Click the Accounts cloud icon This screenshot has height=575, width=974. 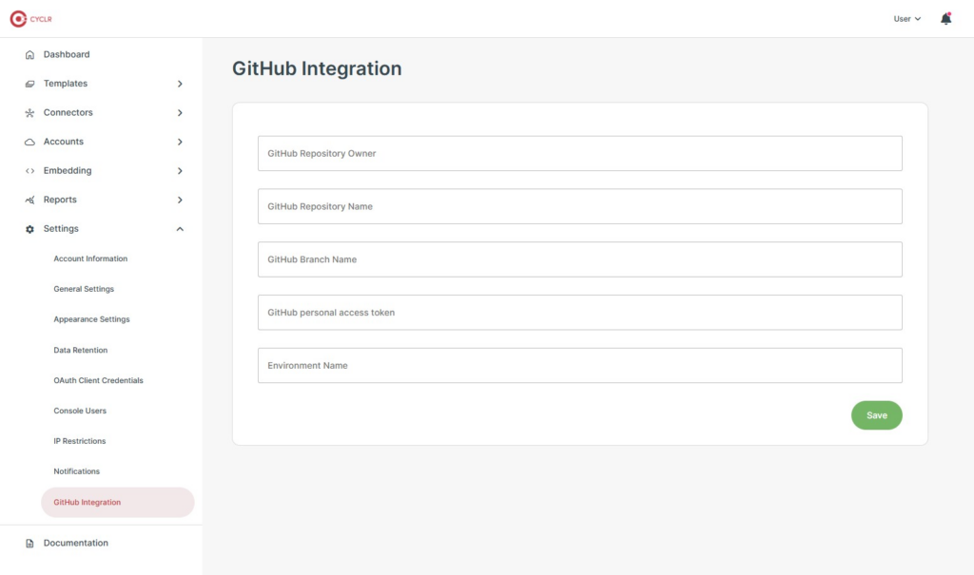29,143
